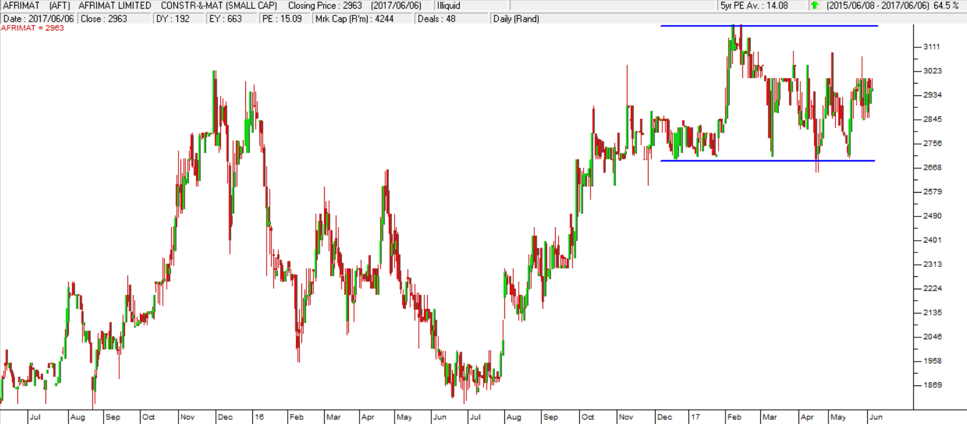Click the 2401 price axis label

click(931, 240)
